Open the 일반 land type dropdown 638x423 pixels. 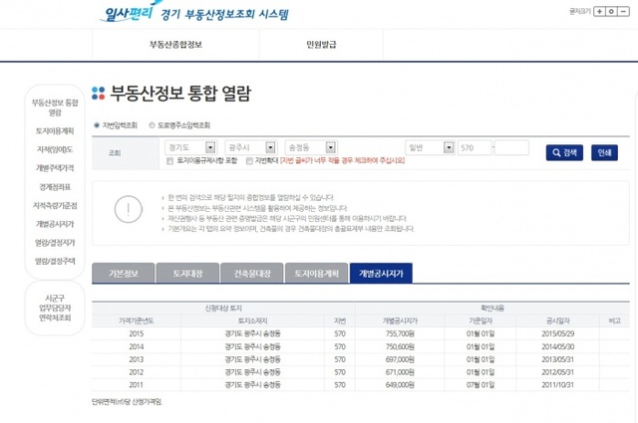tap(430, 147)
